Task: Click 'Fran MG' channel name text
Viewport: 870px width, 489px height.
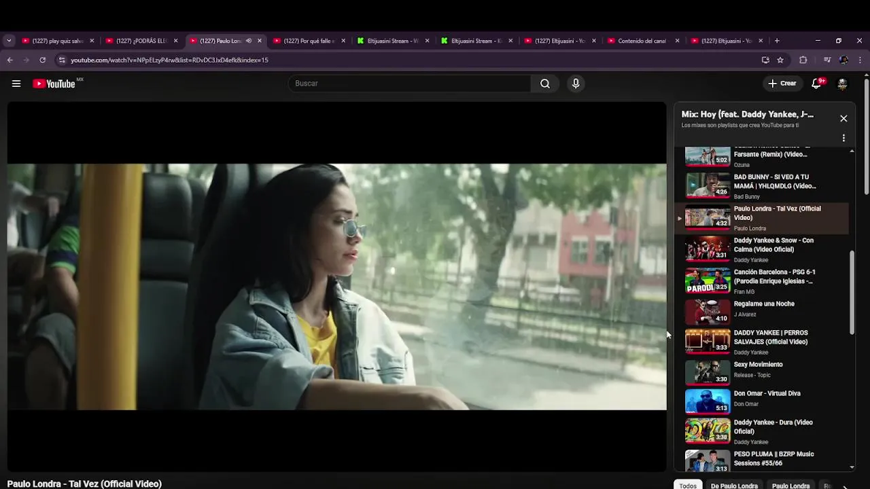Action: tap(744, 292)
